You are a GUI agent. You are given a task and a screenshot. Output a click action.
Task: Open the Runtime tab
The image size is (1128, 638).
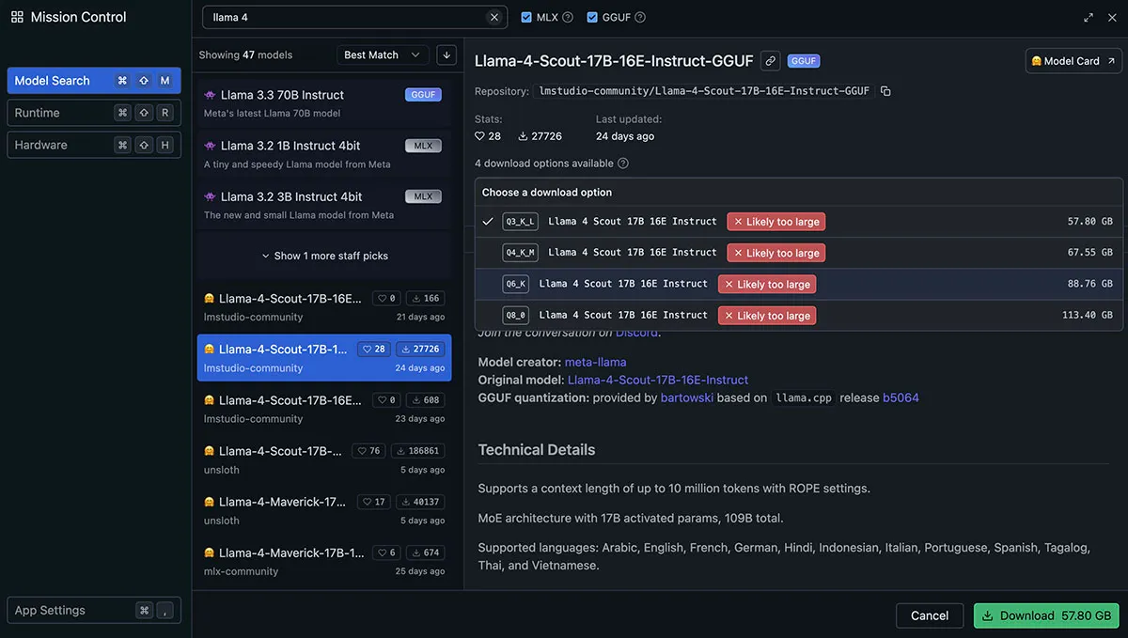pos(94,113)
